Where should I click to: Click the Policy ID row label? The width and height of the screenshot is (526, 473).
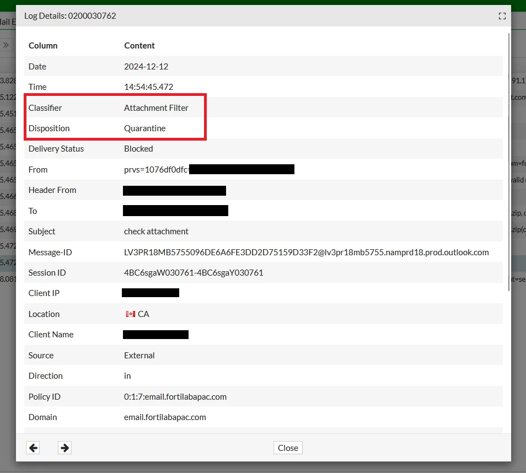point(45,396)
